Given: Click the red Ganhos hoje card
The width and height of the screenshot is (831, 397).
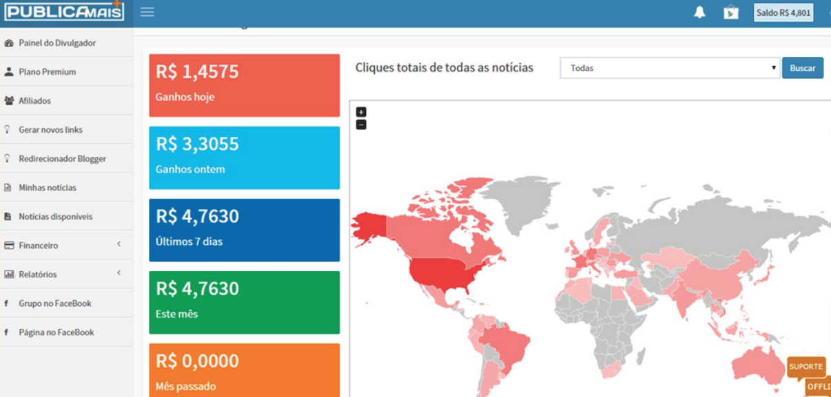Looking at the screenshot, I should (x=244, y=85).
